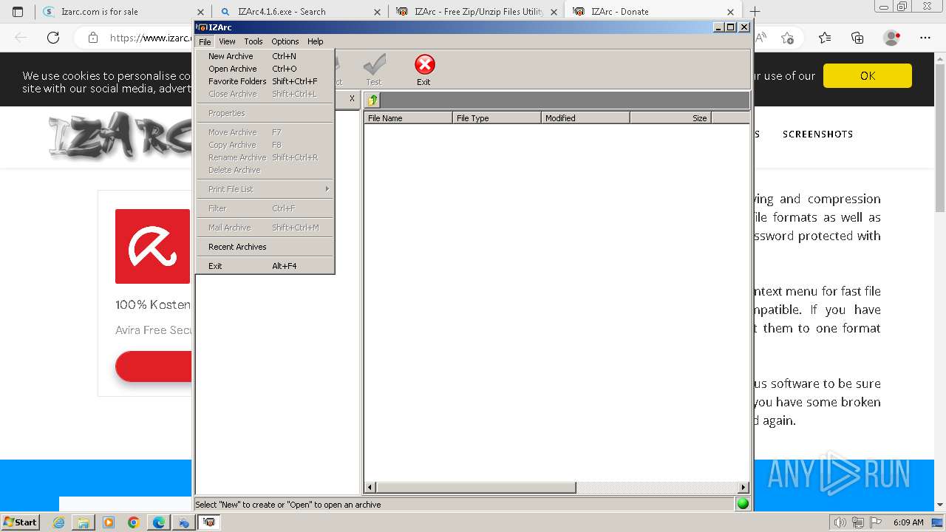946x532 pixels.
Task: Open the File menu in IZArc
Action: pos(205,41)
